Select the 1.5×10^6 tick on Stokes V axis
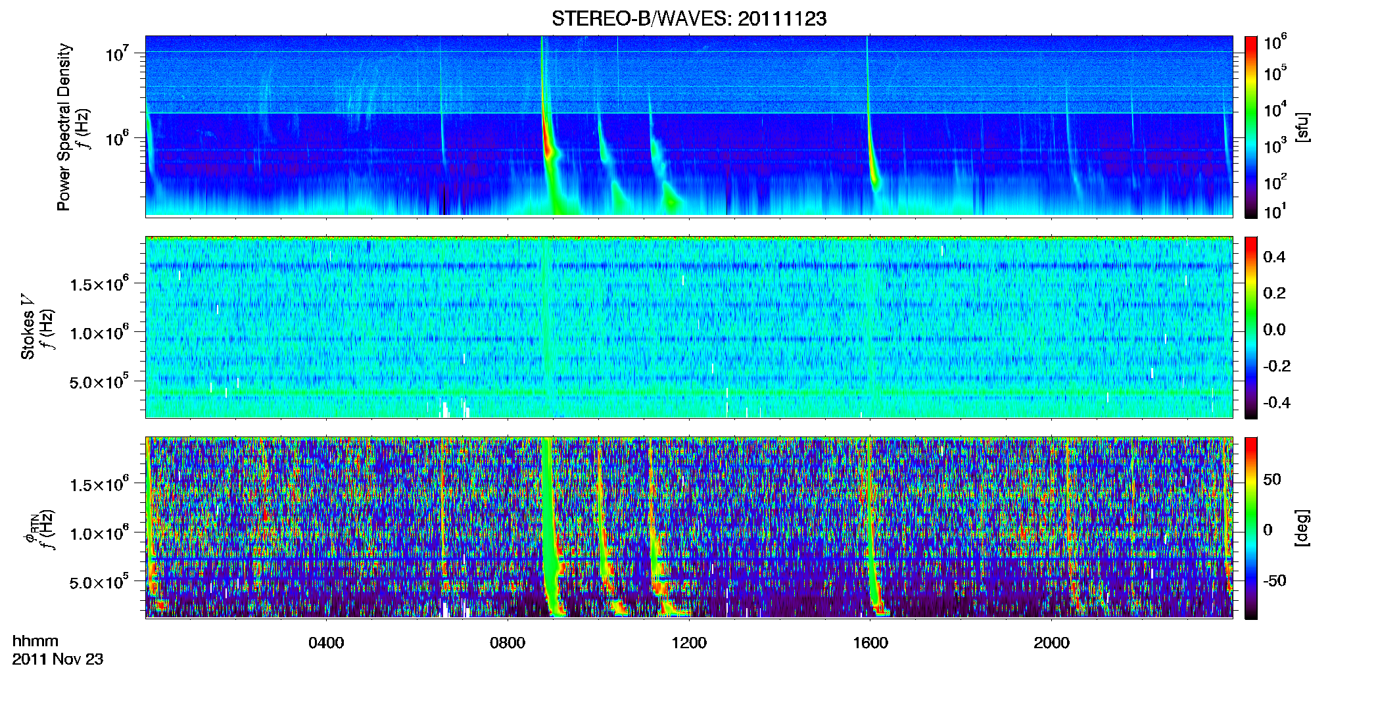The image size is (1378, 710). tap(99, 284)
